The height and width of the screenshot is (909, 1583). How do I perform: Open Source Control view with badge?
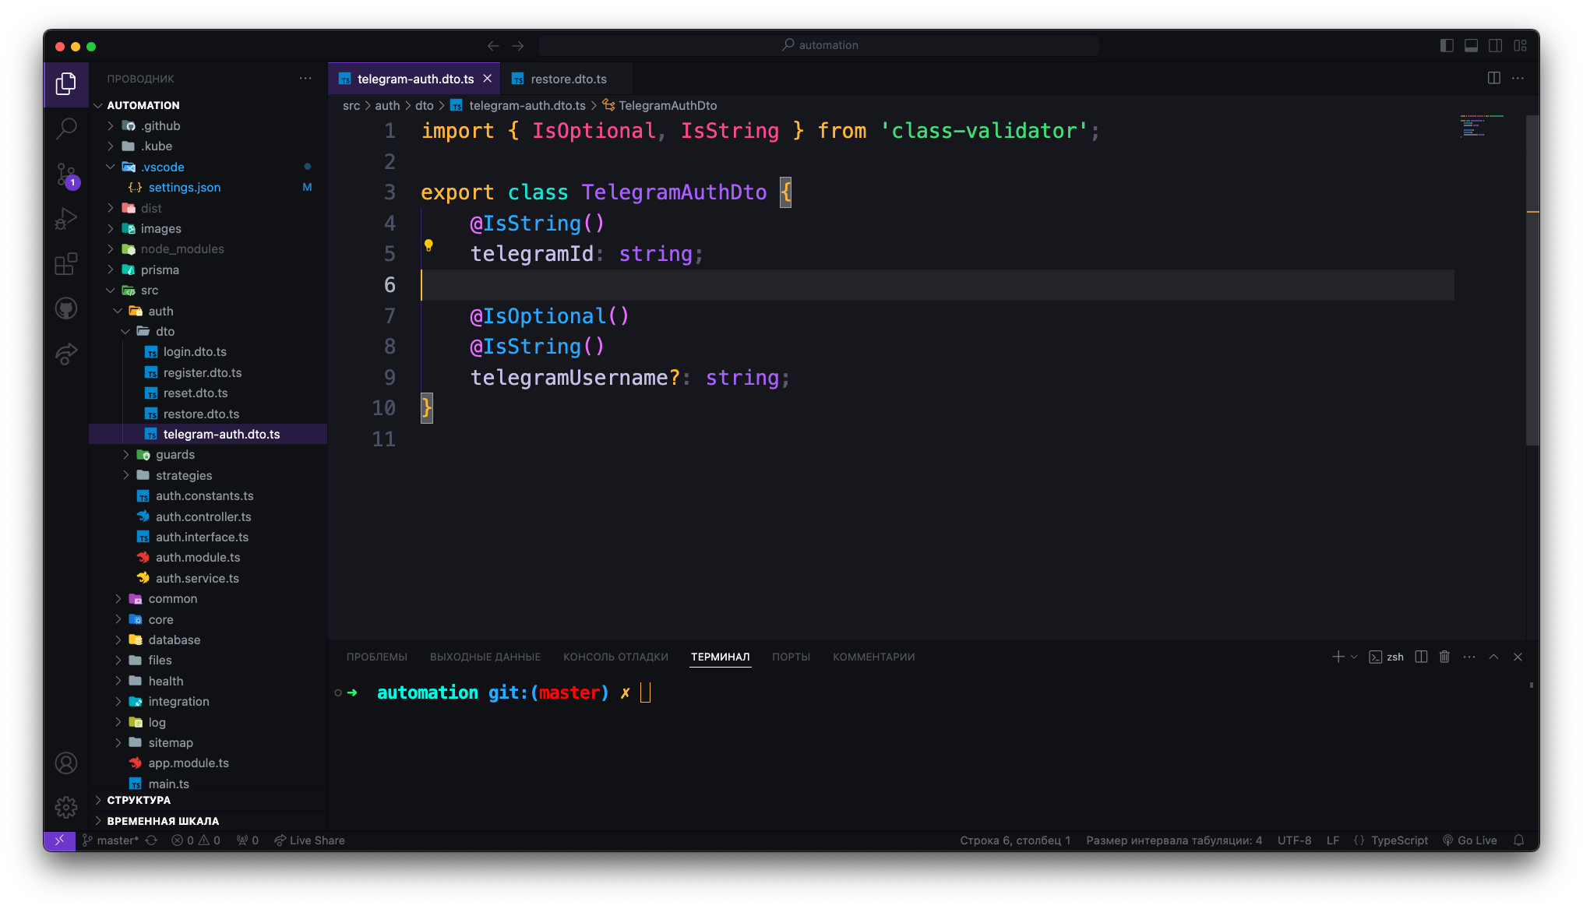[66, 174]
